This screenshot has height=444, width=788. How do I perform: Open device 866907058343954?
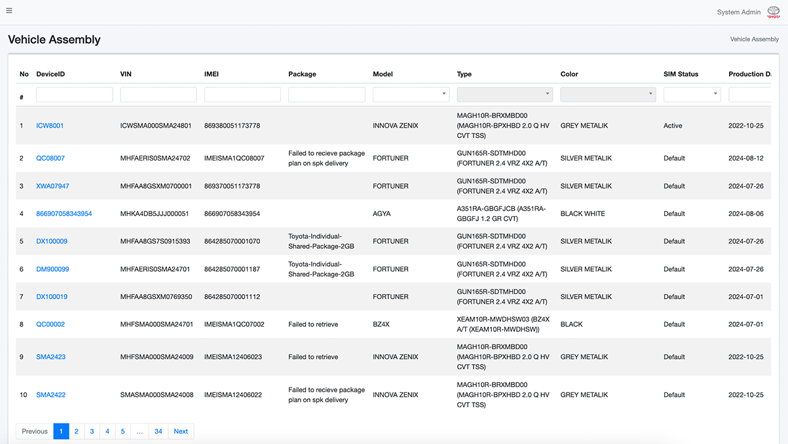coord(64,213)
